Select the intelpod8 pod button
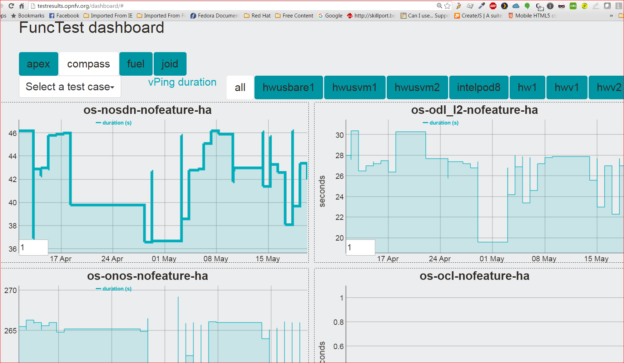Image resolution: width=624 pixels, height=363 pixels. (479, 87)
